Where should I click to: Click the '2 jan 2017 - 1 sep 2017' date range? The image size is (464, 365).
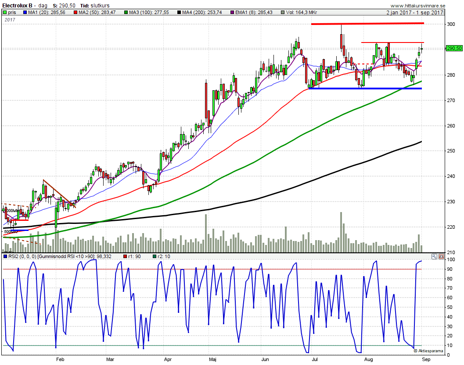tap(414, 12)
